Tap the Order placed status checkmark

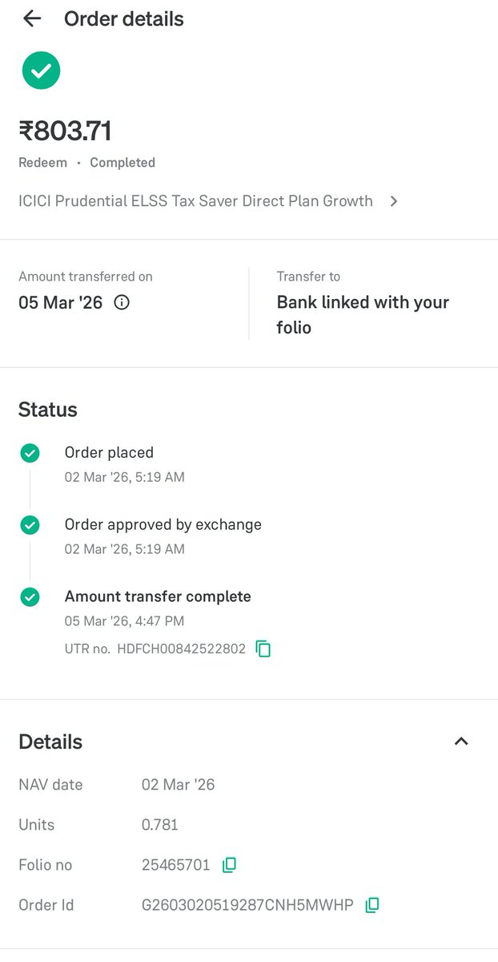point(30,454)
